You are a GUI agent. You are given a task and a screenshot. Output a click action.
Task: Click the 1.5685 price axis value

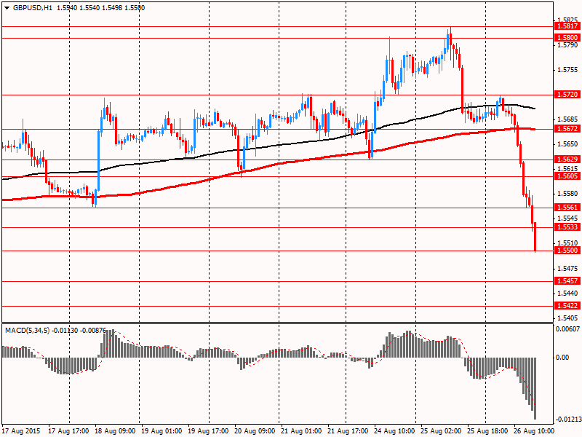coord(567,119)
